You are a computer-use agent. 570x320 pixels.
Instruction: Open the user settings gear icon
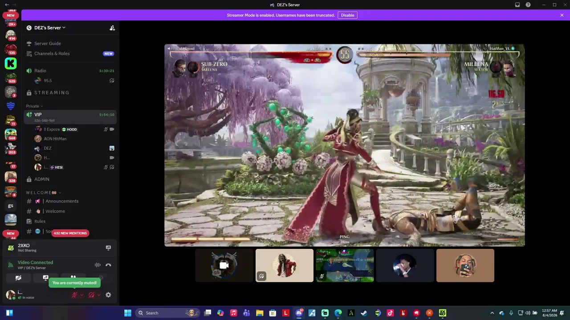click(x=108, y=295)
